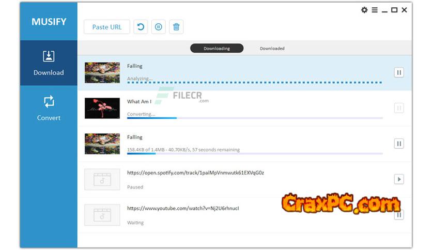Click the retry/refresh all icon in toolbar
The width and height of the screenshot is (432, 250).
pos(141,27)
